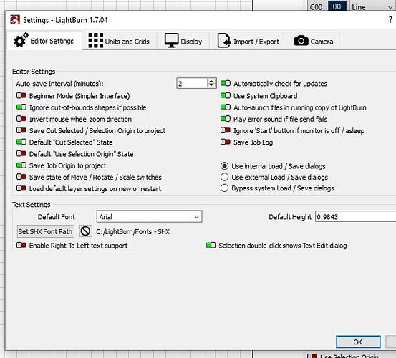Toggle Invert mouse wheel zoom direction
Viewport: 396px width, 358px height.
point(21,119)
